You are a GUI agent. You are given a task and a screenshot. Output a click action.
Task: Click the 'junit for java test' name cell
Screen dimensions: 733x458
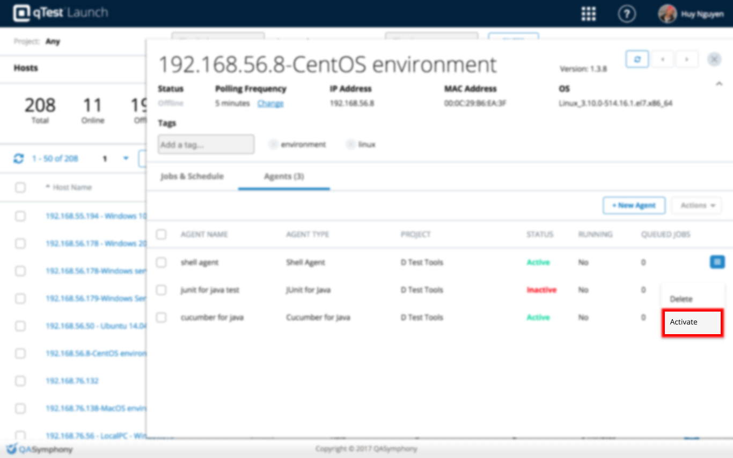[x=210, y=290]
